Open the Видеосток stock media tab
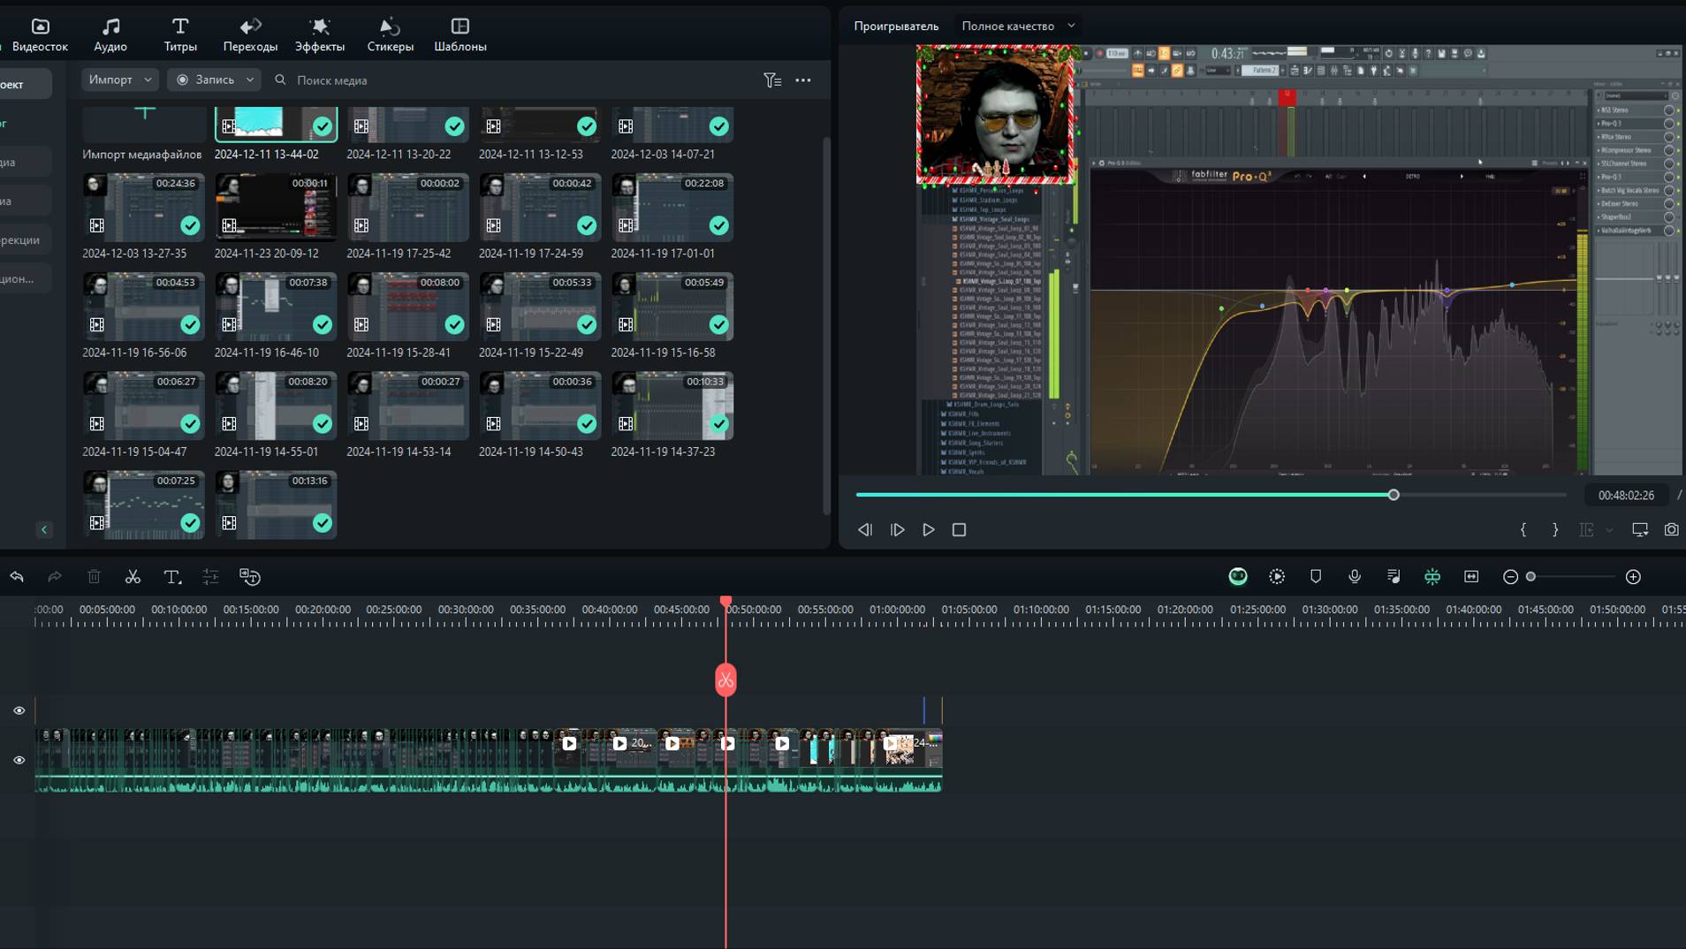The image size is (1686, 949). pyautogui.click(x=40, y=34)
